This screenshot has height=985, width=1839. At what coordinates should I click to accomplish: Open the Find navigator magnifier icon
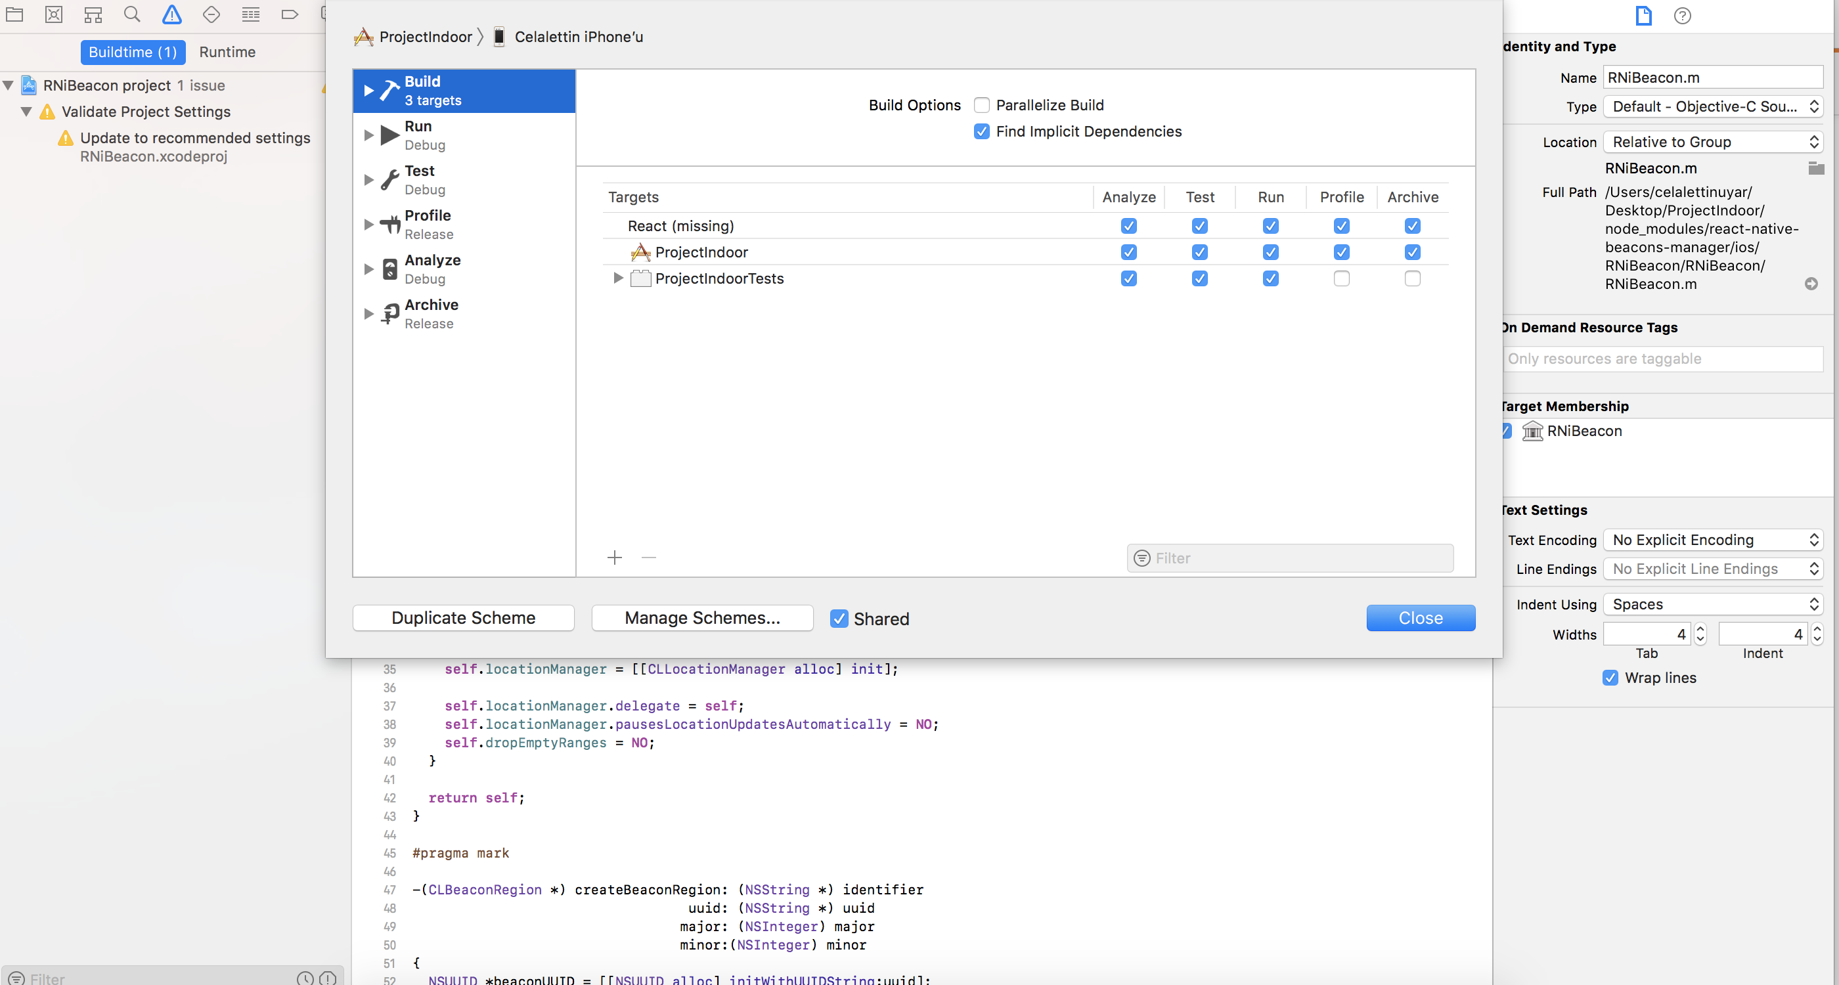[132, 14]
